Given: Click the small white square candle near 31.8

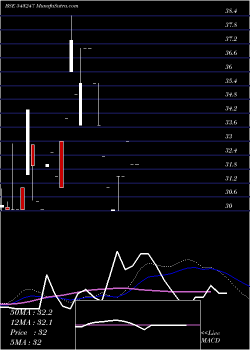Looking at the screenshot, I should tap(47, 165).
